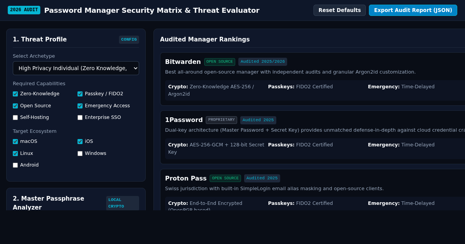This screenshot has height=244, width=465.
Task: Click Proton Pass's OPEN SOURCE tag
Action: click(225, 178)
